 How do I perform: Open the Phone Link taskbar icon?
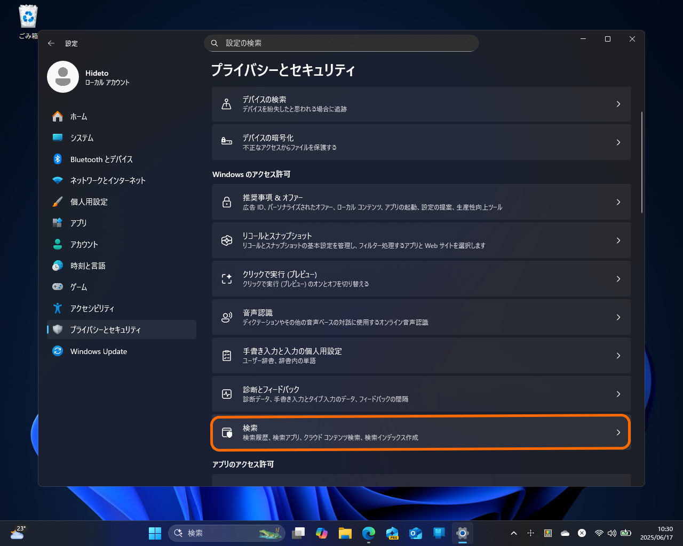point(439,533)
